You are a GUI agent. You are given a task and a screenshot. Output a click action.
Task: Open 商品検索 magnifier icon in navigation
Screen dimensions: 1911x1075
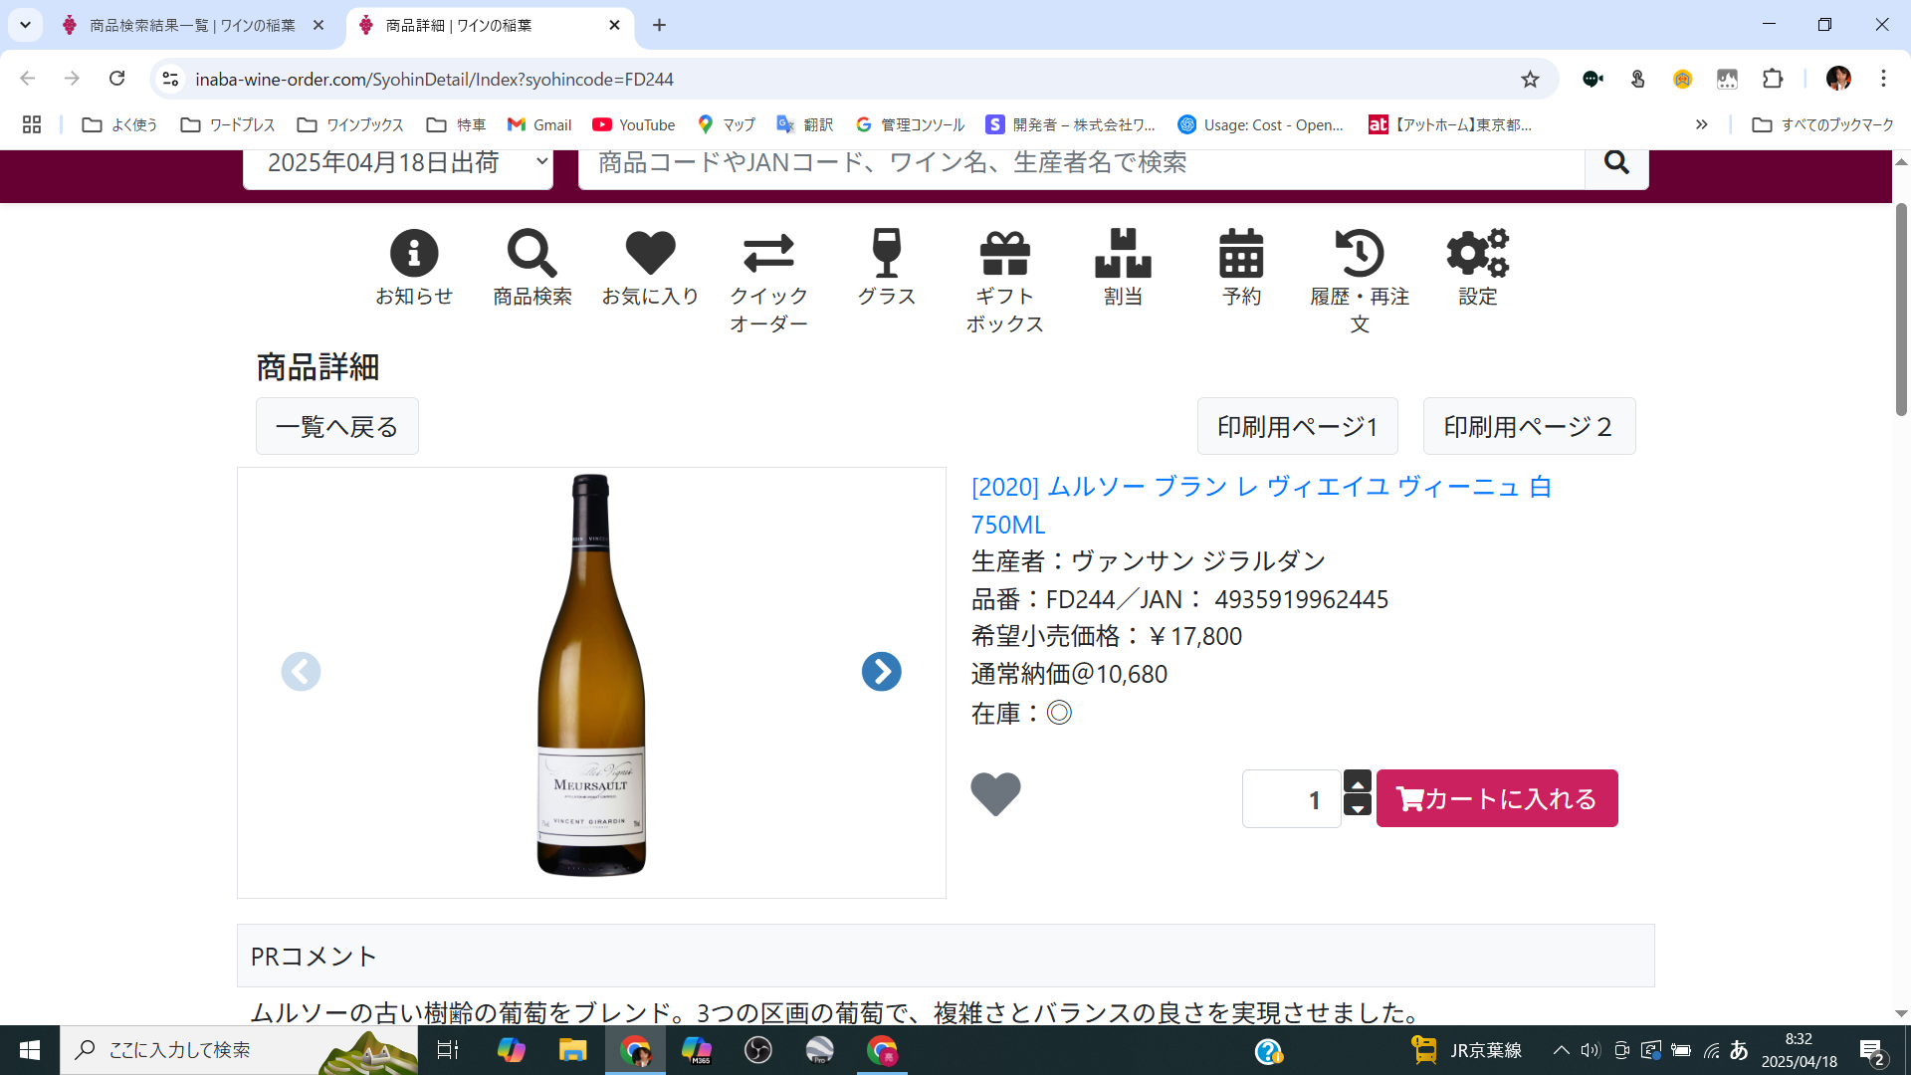point(532,253)
